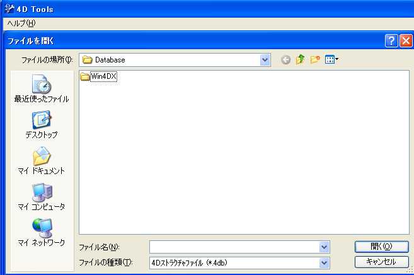Viewport: 414px width, 275px height.
Task: Click into the ファイル名 text field
Action: 234,247
